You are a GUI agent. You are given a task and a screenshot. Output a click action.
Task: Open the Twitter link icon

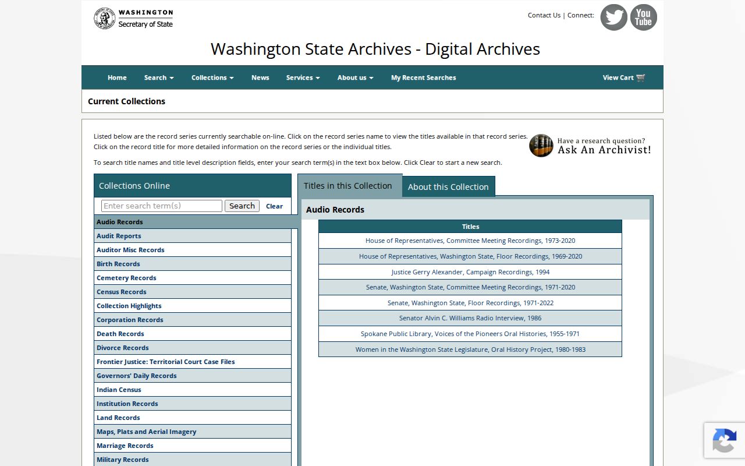coord(613,17)
